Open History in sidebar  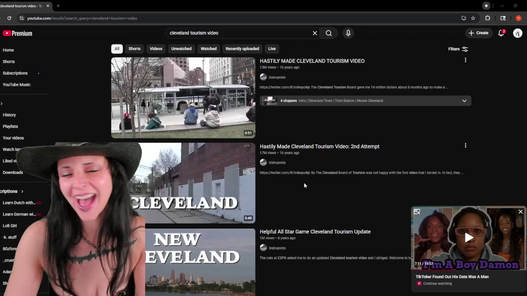(x=9, y=115)
